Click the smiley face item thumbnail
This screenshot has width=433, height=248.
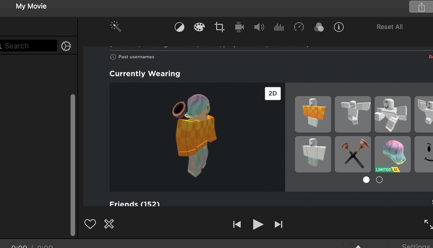(424, 154)
